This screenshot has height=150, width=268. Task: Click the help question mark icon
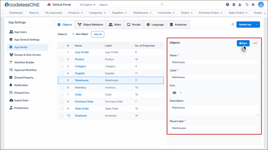pyautogui.click(x=227, y=5)
